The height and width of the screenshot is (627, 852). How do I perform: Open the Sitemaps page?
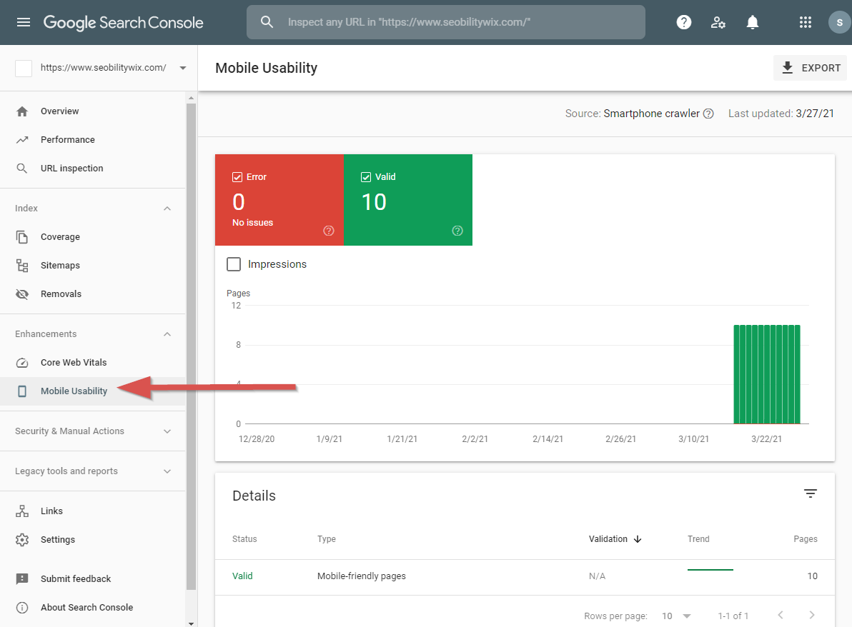click(x=60, y=266)
